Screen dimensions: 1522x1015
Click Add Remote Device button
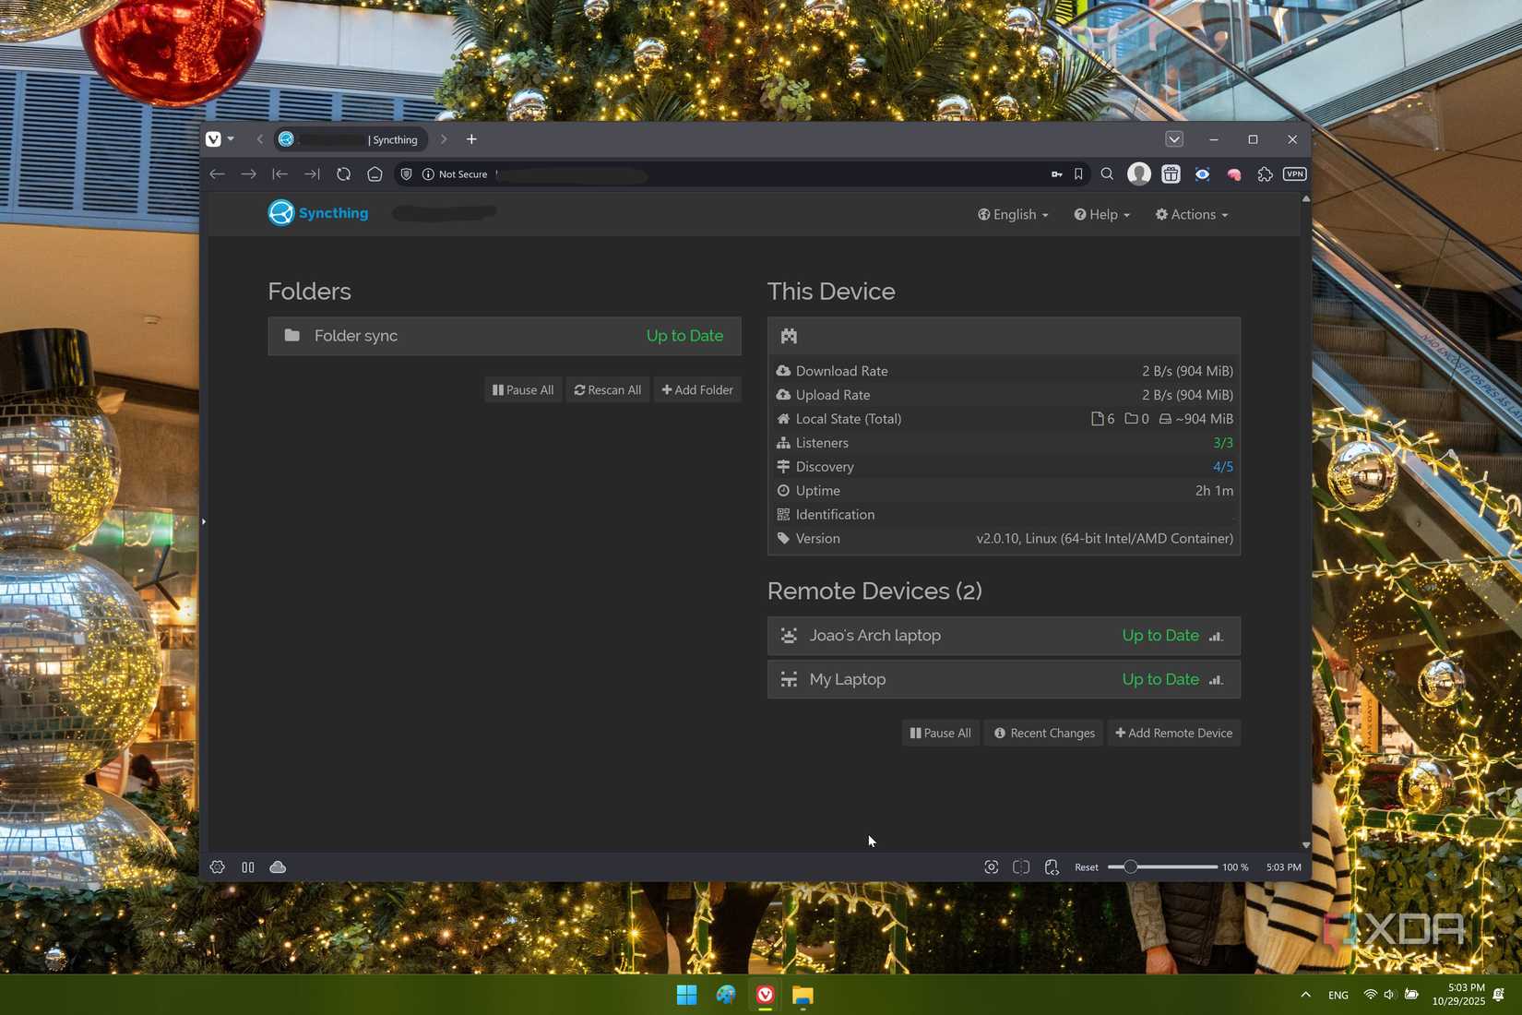[x=1173, y=734]
